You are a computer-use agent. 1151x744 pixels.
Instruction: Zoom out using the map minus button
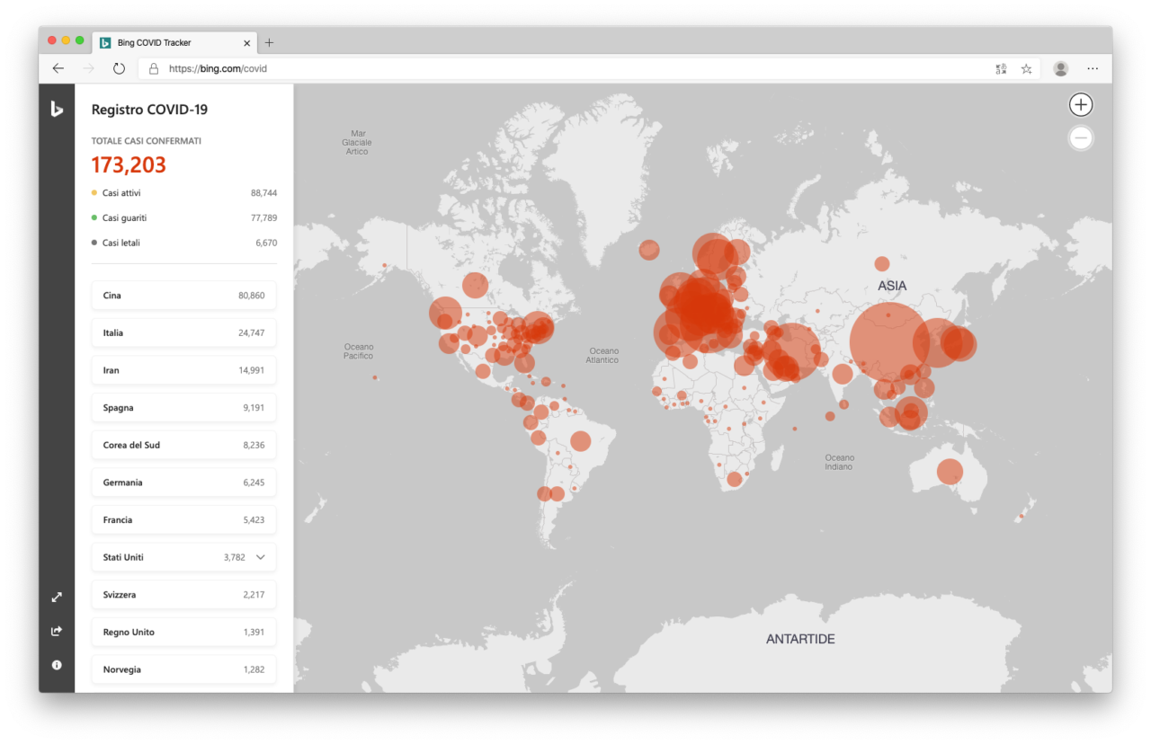[1080, 137]
